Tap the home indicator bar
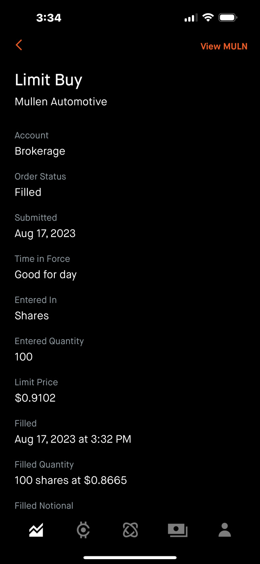The width and height of the screenshot is (260, 564). click(x=130, y=558)
